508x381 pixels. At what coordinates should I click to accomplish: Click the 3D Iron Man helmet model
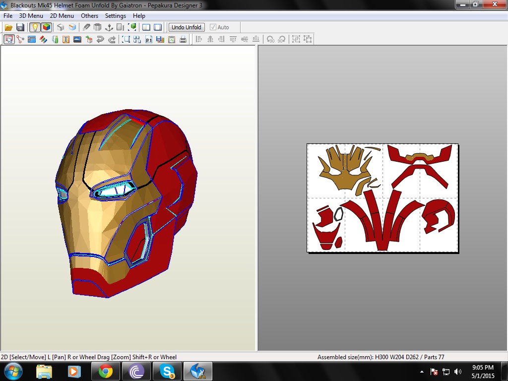pyautogui.click(x=127, y=203)
